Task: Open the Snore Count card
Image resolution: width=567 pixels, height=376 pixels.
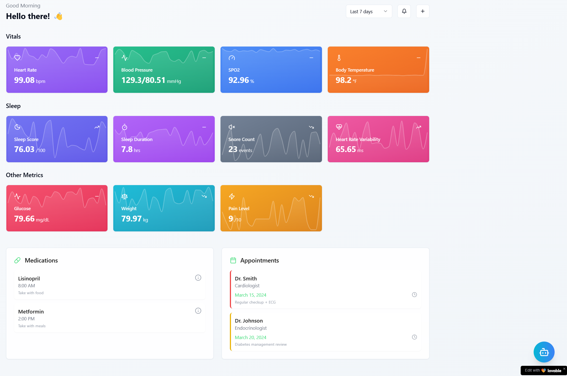Action: click(x=271, y=139)
